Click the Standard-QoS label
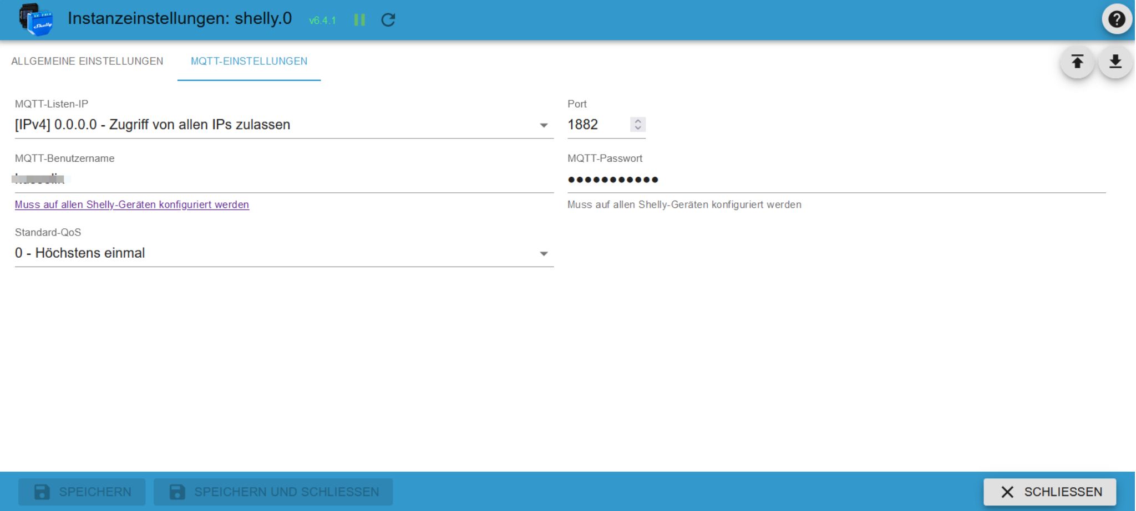1136x511 pixels. (x=48, y=232)
